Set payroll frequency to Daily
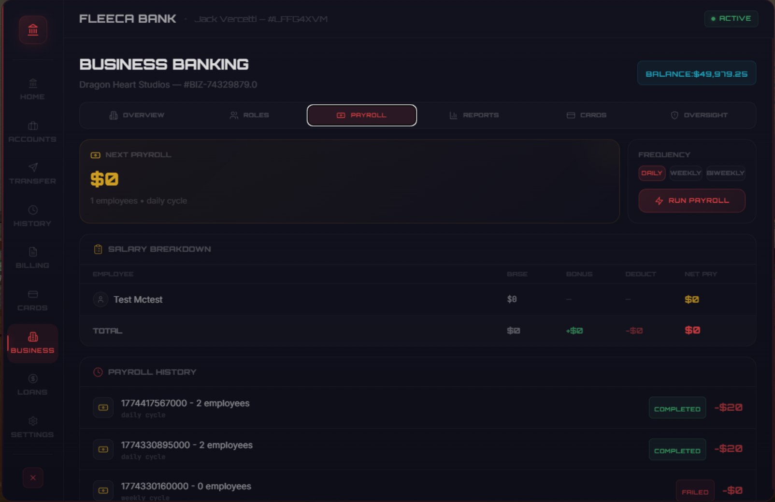The image size is (775, 502). click(652, 173)
